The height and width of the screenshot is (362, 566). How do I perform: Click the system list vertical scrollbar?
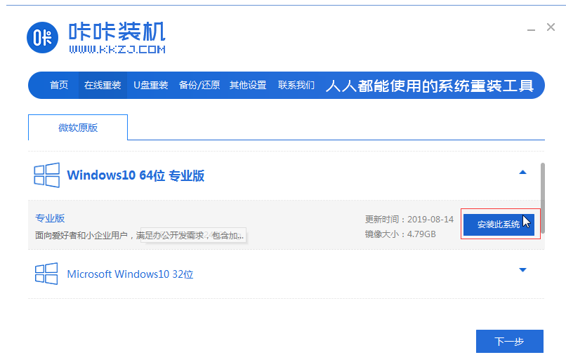(x=543, y=198)
